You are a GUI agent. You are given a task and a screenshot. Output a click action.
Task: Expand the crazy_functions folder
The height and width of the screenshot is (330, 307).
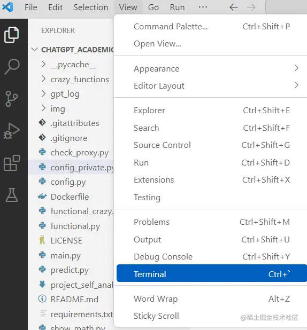click(43, 79)
